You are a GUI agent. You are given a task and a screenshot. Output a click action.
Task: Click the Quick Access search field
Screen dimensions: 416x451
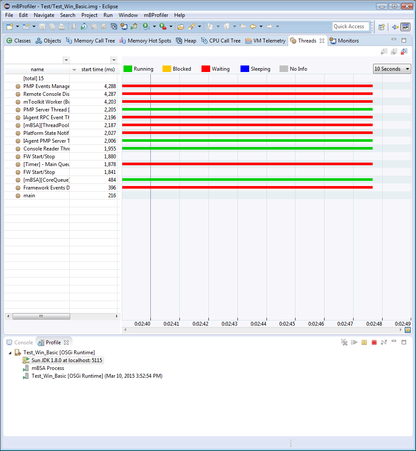tap(350, 26)
